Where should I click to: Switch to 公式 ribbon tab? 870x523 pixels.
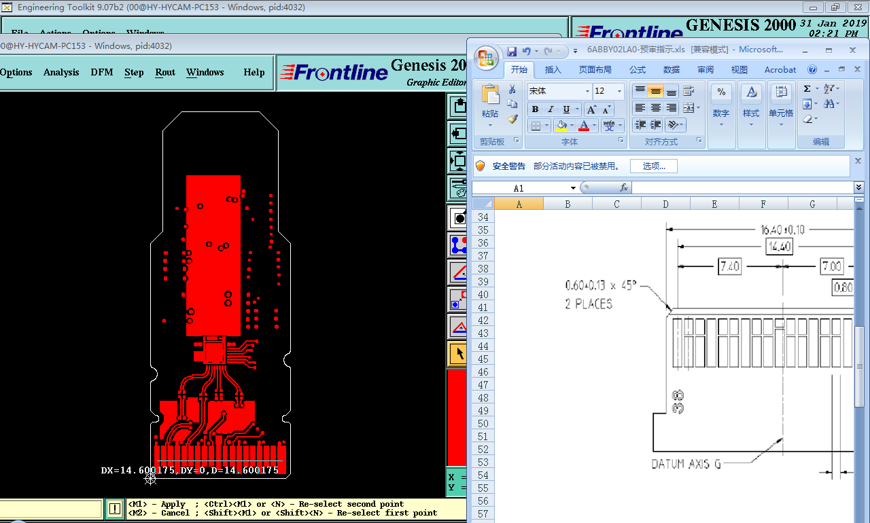point(638,70)
